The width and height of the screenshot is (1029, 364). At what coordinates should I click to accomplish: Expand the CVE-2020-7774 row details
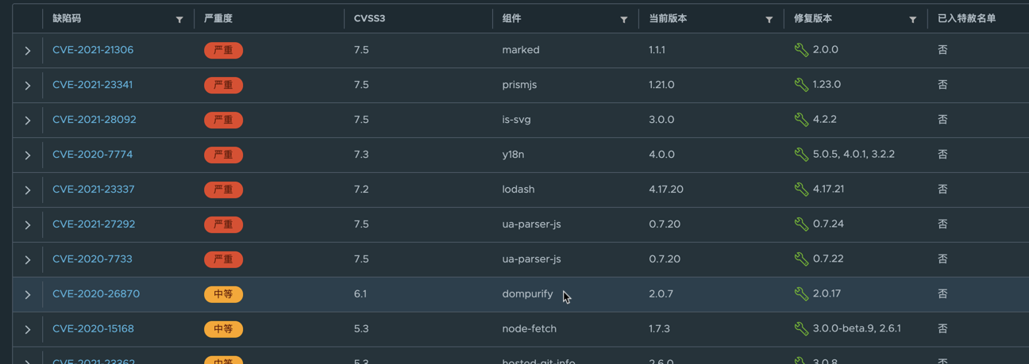pyautogui.click(x=28, y=155)
